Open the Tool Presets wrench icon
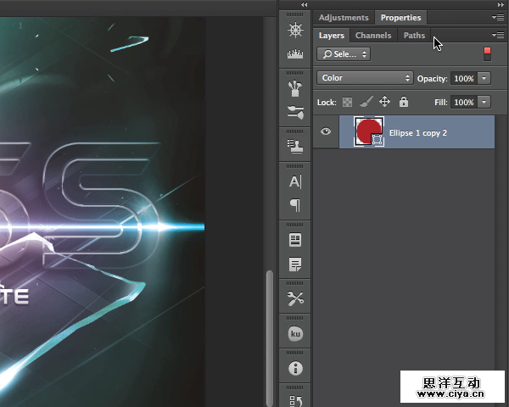Screen dimensions: 509x407 coord(295,298)
